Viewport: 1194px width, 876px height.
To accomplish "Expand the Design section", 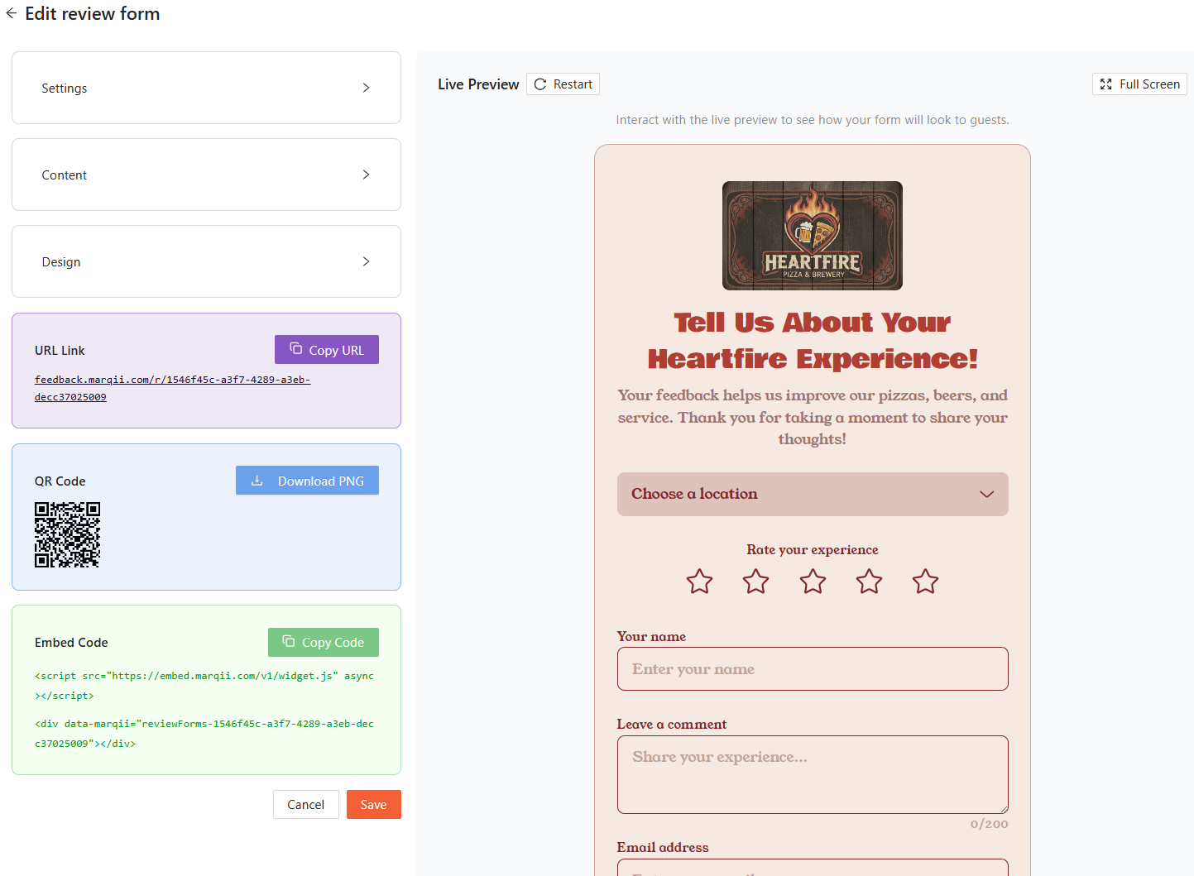I will point(206,261).
